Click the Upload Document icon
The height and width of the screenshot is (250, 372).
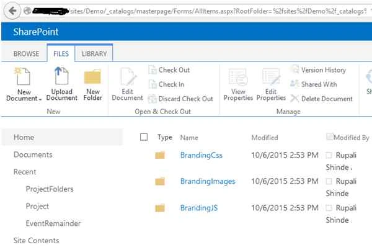click(x=61, y=76)
